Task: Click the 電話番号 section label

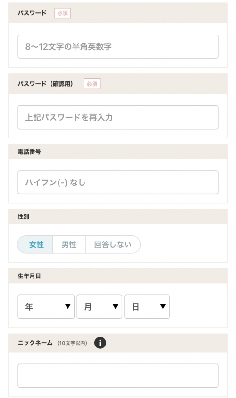Action: click(x=29, y=152)
